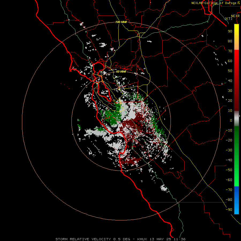Click the "-60" velocity scale label
This screenshot has width=241, height=241.
click(x=229, y=180)
